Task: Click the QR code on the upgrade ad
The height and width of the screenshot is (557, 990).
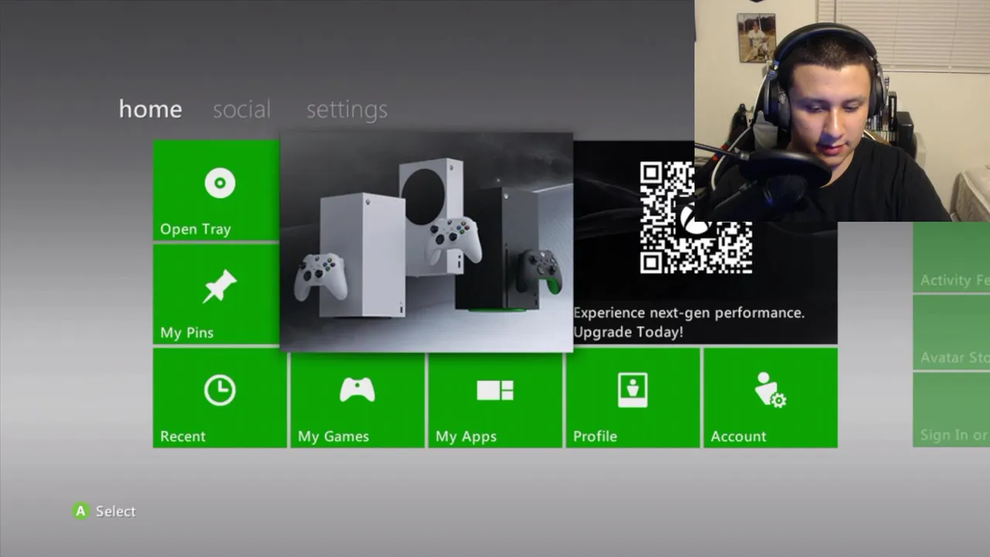Action: click(696, 217)
